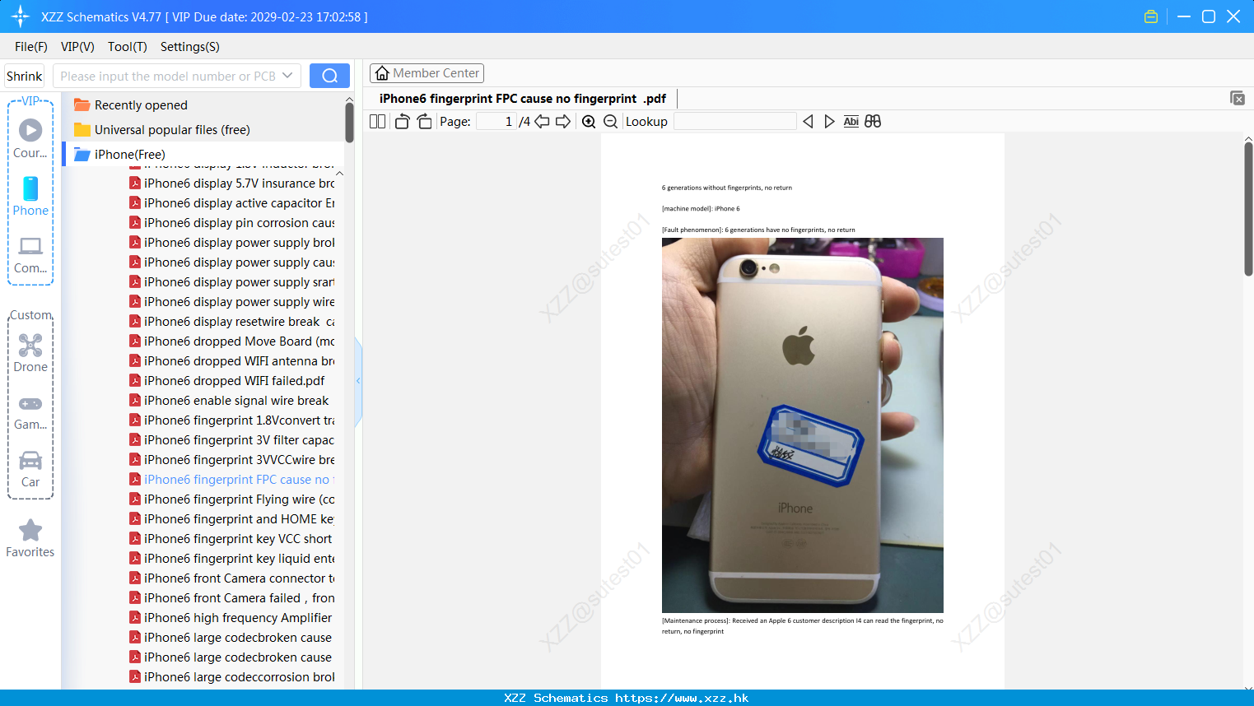The height and width of the screenshot is (706, 1254).
Task: Open iPhone6 fingerprint 1.8Vconvert file
Action: point(231,420)
